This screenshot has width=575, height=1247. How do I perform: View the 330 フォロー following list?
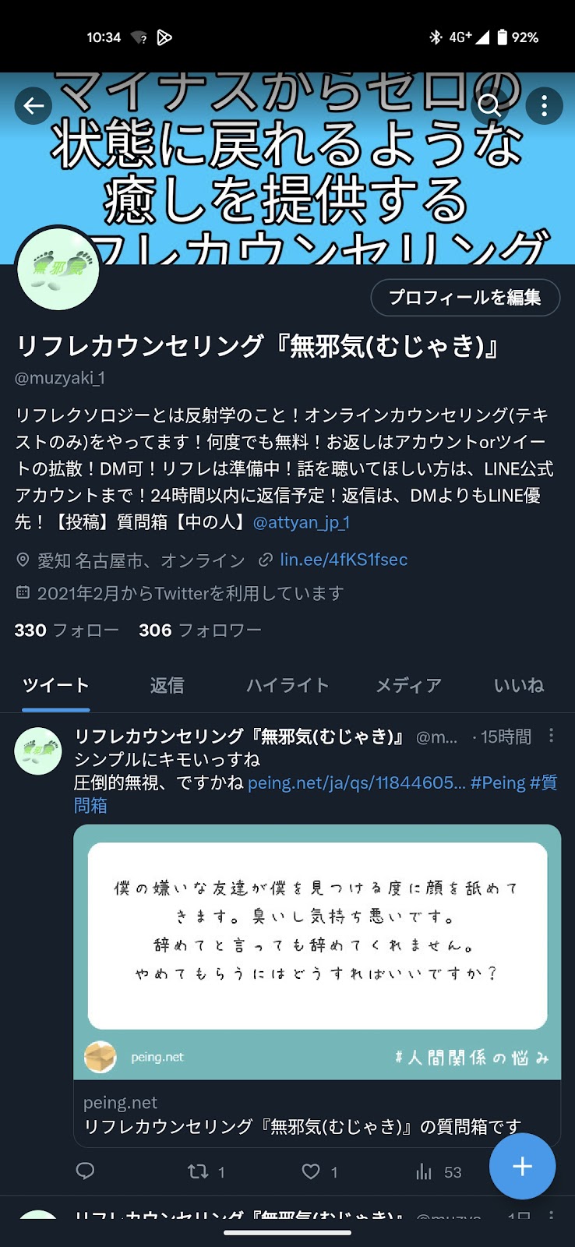[x=66, y=631]
